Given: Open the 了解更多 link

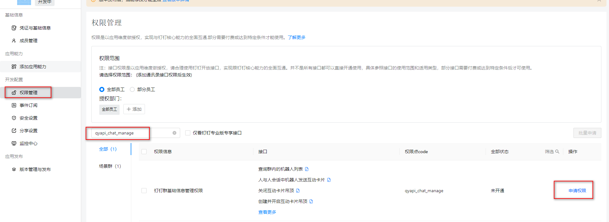Looking at the screenshot, I should coord(297,37).
